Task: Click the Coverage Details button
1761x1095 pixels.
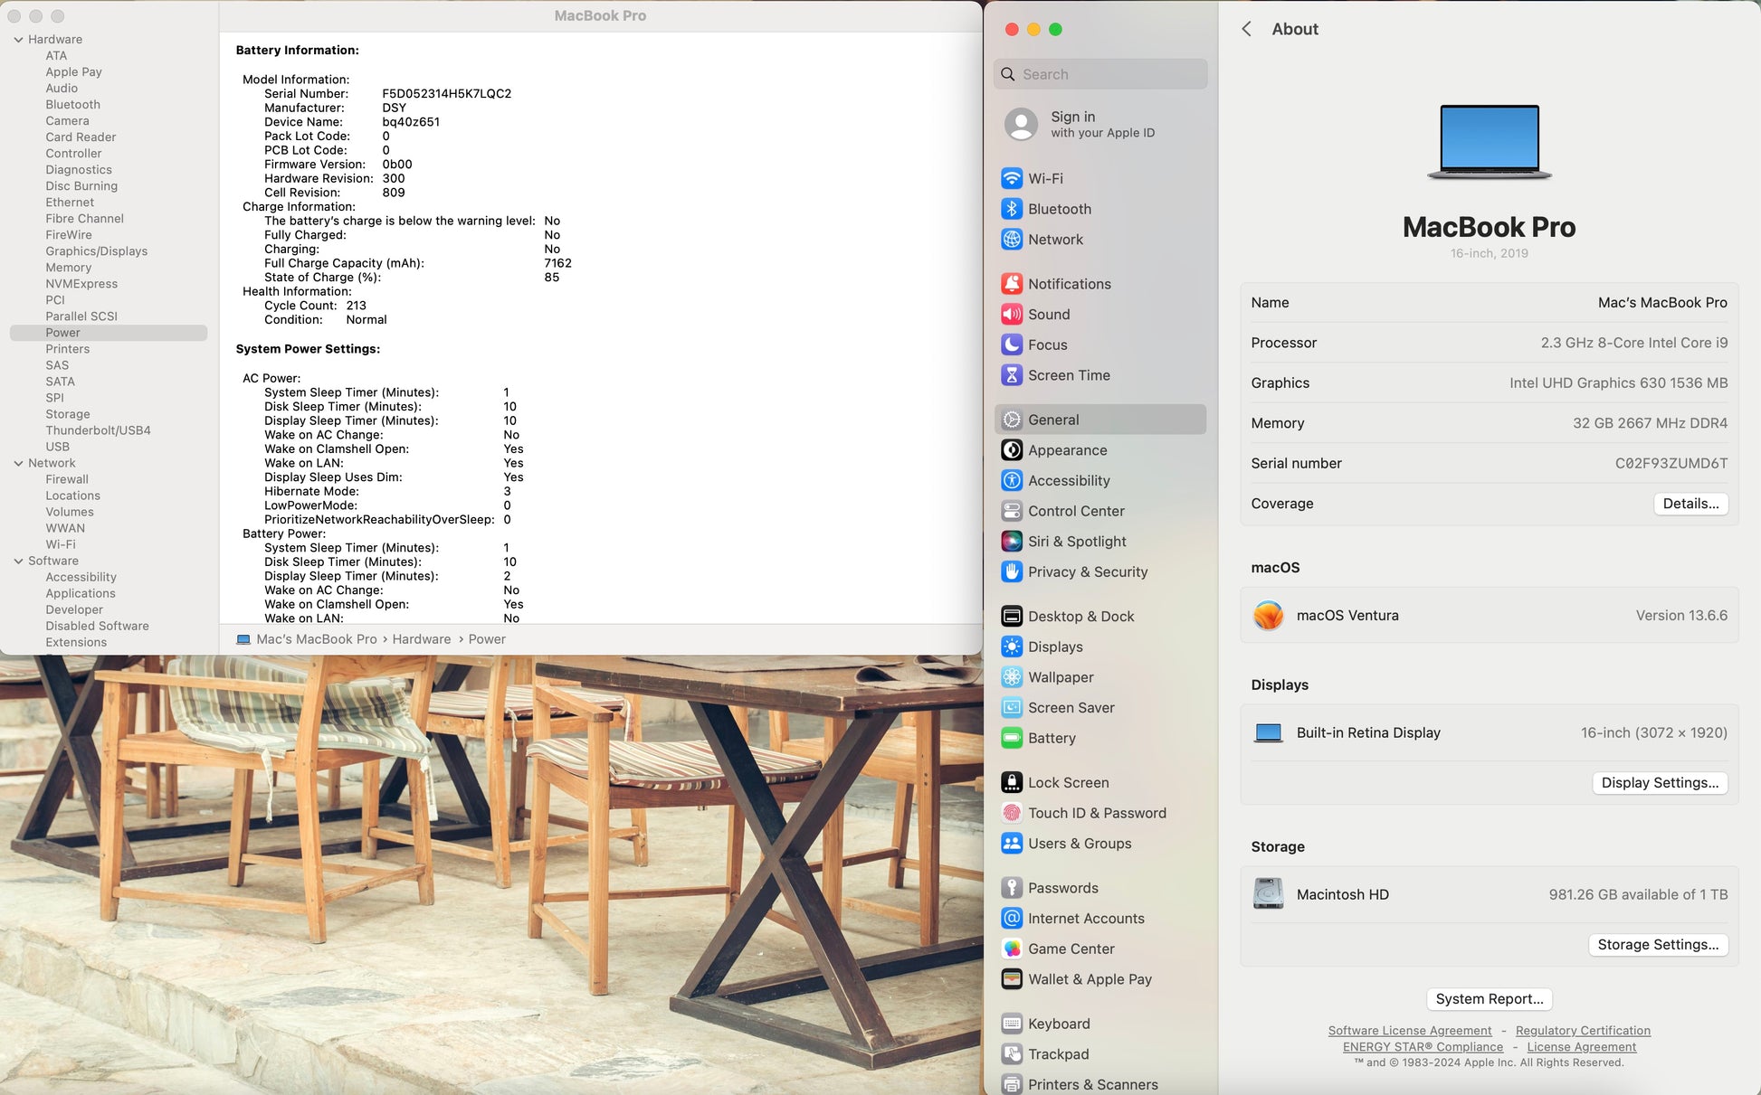Action: coord(1690,504)
